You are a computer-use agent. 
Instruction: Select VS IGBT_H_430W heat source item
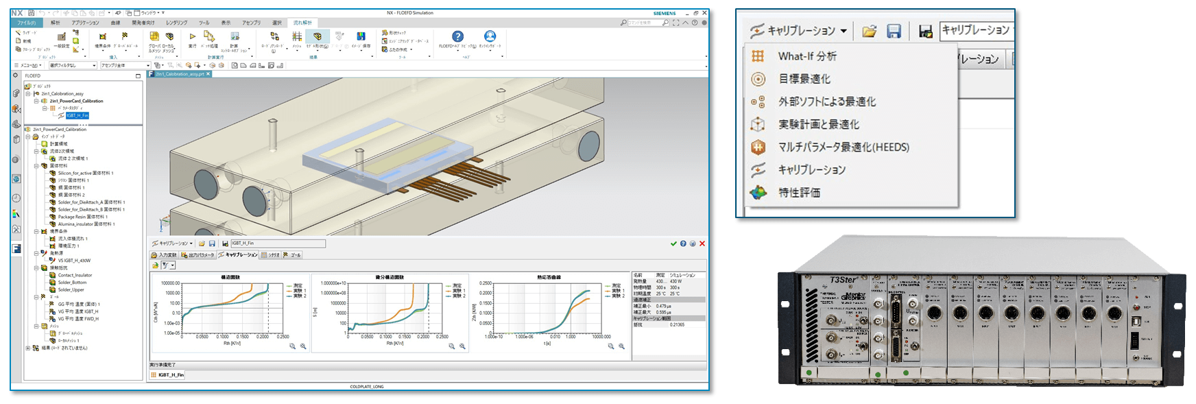[x=74, y=261]
